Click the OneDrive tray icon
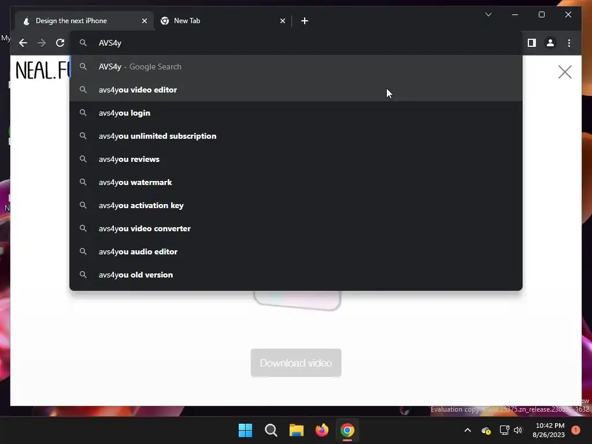 coord(486,430)
